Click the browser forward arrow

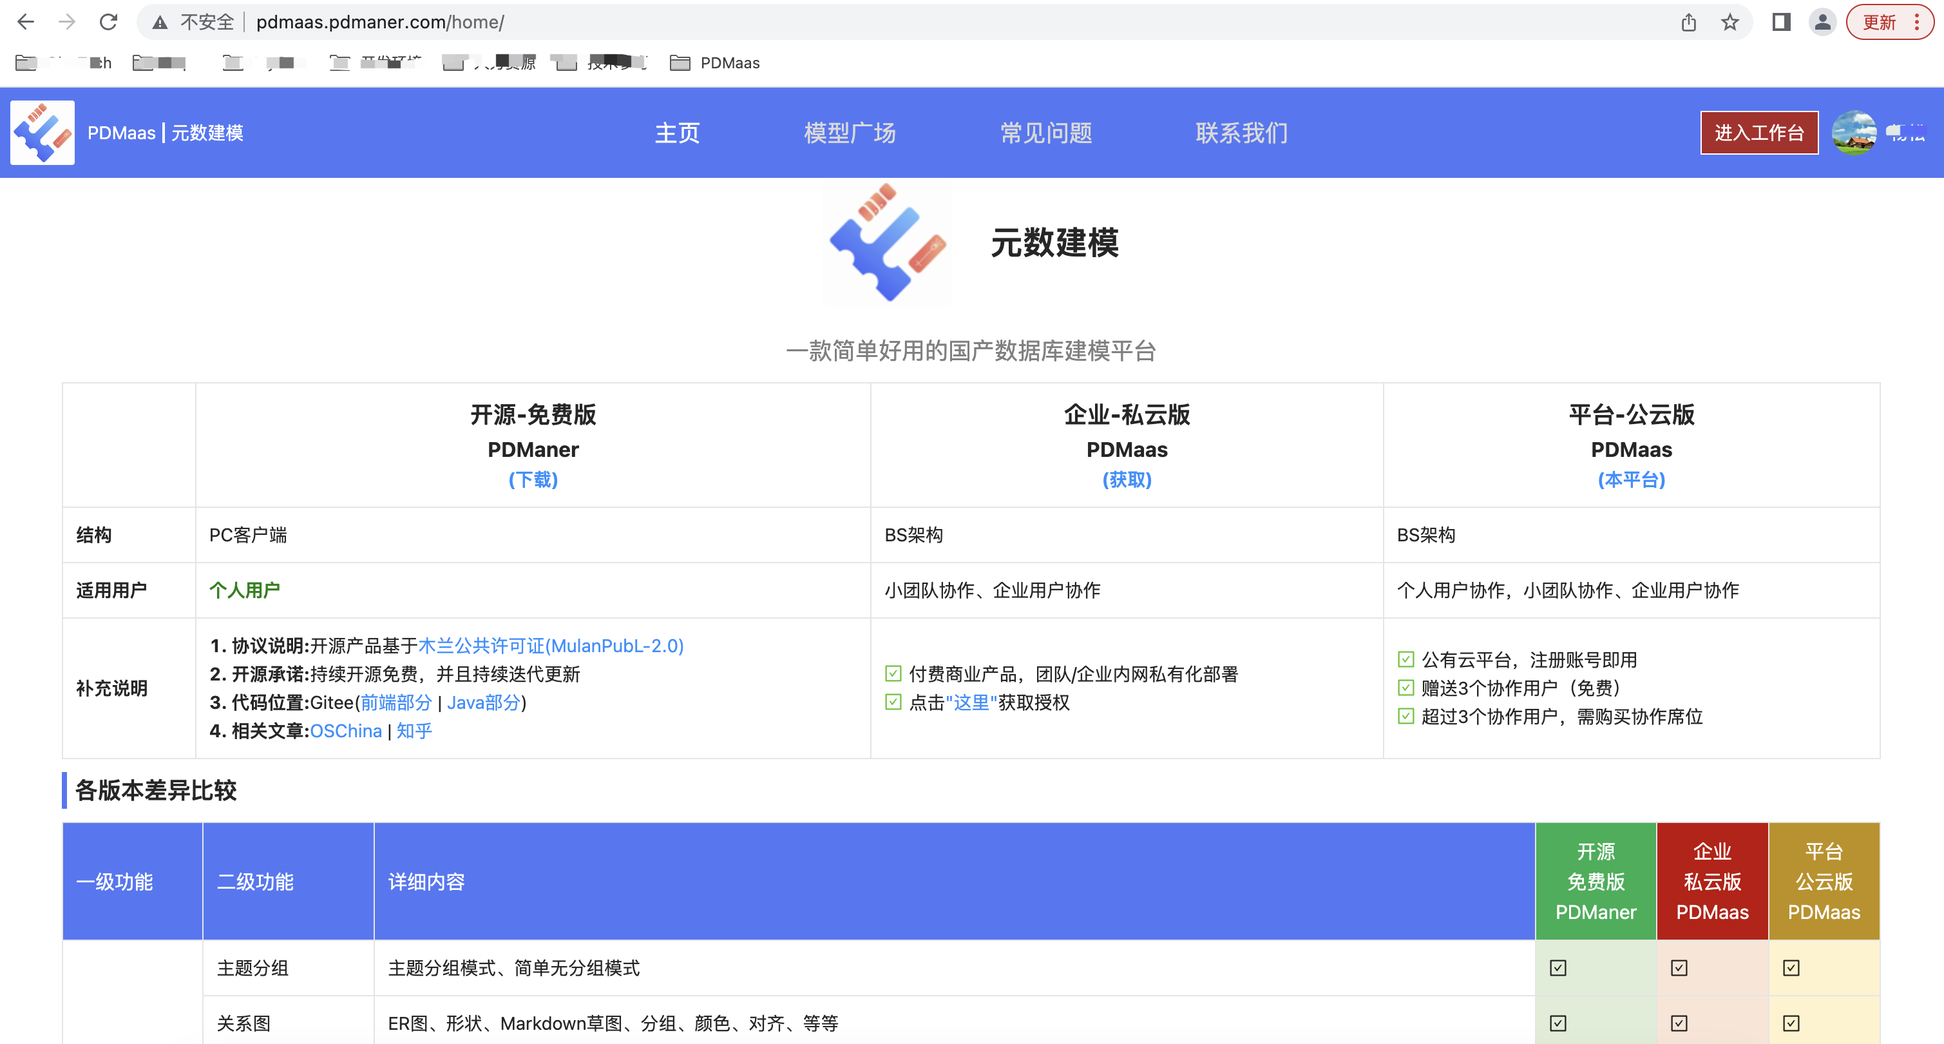[67, 22]
